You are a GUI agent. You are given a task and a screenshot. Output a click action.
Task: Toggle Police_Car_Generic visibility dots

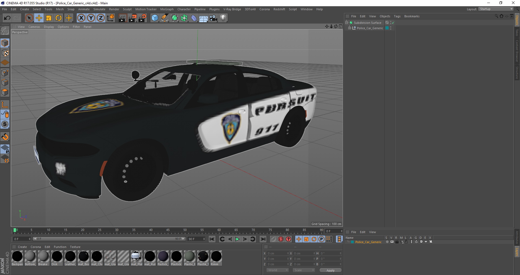pyautogui.click(x=391, y=28)
